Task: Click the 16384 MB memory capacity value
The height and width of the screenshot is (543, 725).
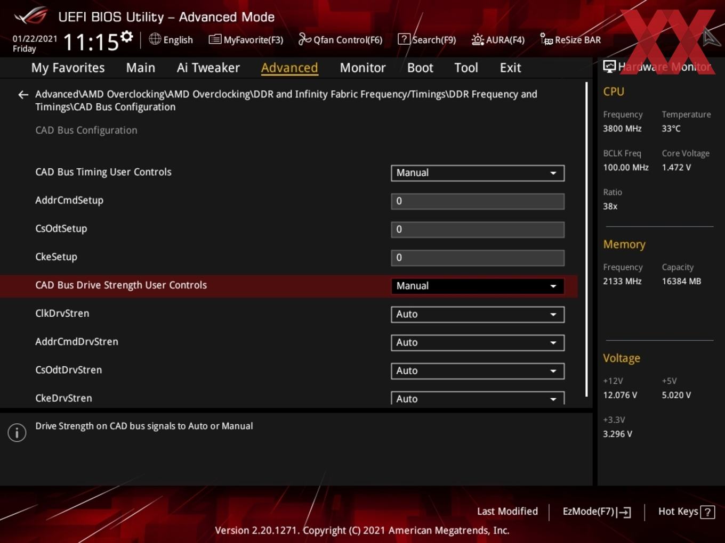Action: point(681,281)
